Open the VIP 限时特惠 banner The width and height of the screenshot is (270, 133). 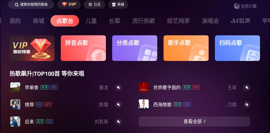point(32,48)
